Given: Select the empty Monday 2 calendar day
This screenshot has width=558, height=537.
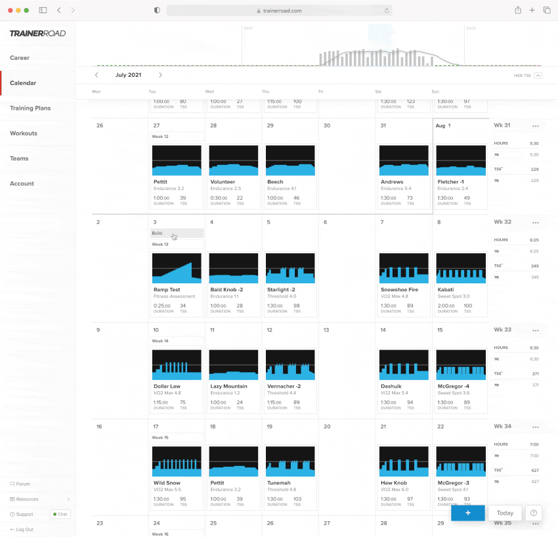Looking at the screenshot, I should [x=120, y=268].
